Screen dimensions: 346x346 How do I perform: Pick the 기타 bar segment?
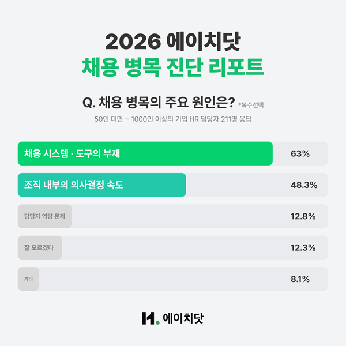pos(29,279)
